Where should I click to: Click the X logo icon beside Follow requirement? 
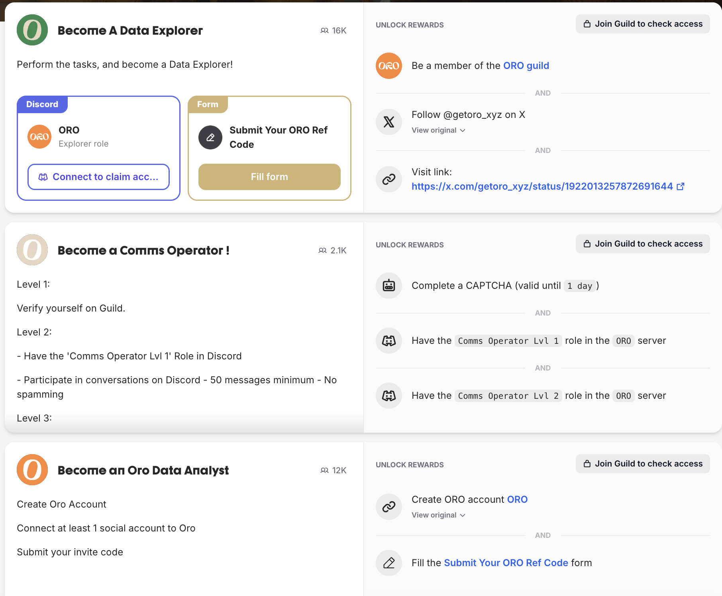[x=388, y=122]
